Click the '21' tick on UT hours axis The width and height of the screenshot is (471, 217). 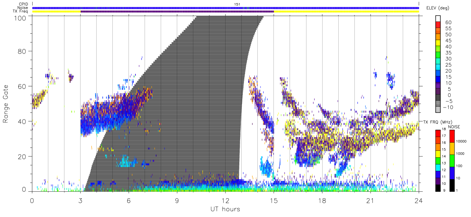point(371,201)
